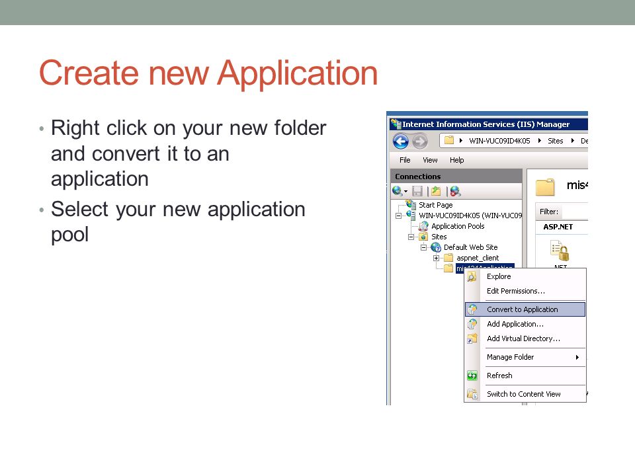
Task: Click the Filter input field
Action: (x=575, y=212)
